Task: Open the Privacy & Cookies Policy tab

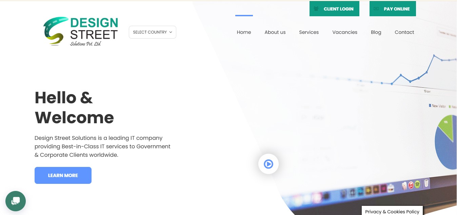Action: pyautogui.click(x=392, y=211)
